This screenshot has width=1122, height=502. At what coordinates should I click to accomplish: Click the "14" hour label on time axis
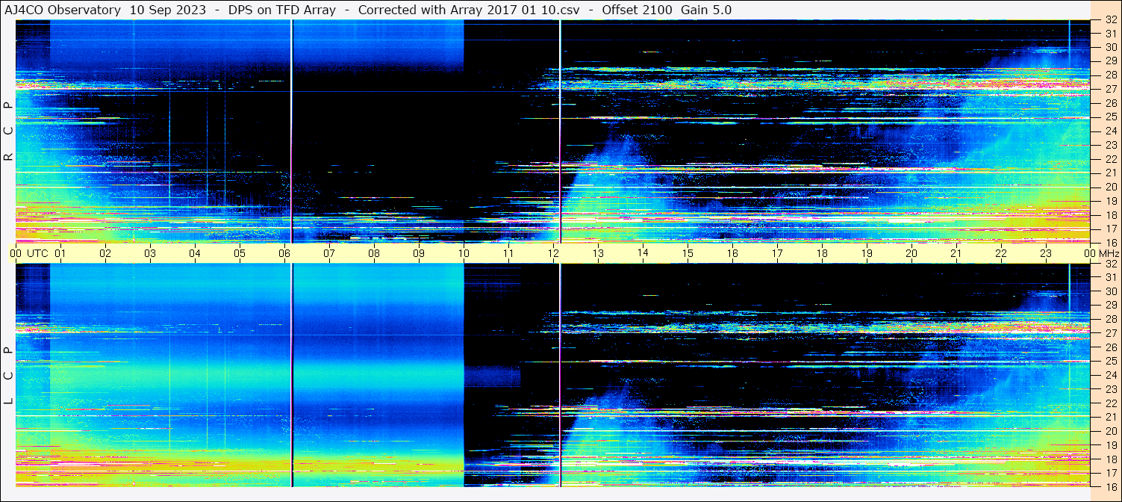coord(643,252)
